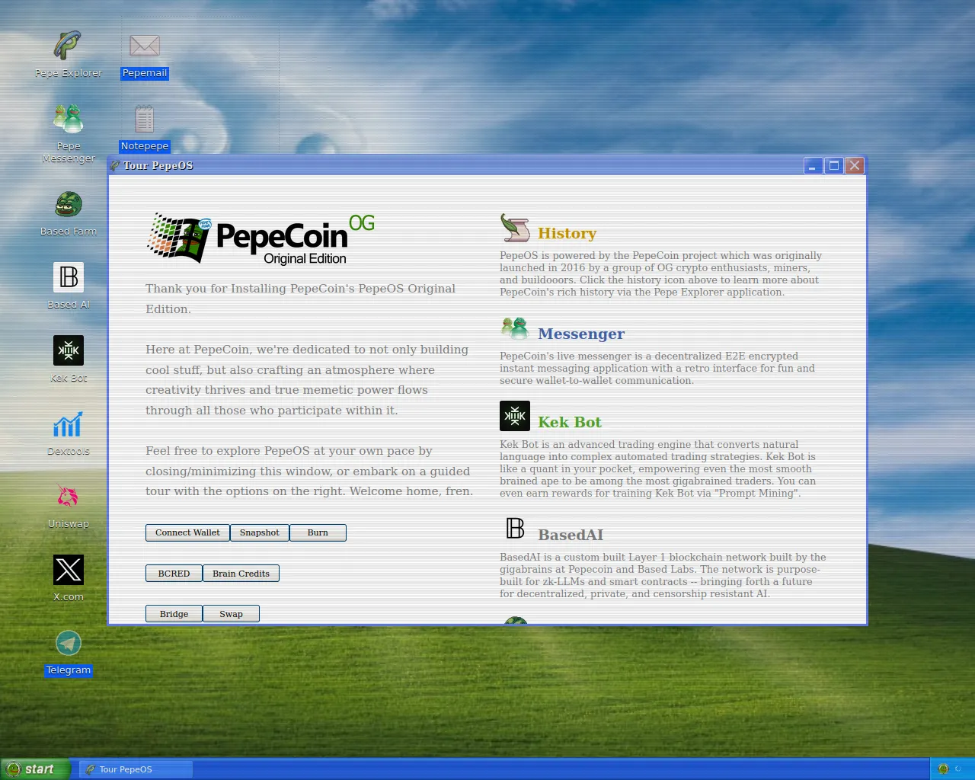Close the Tour PepeOS window
Image resolution: width=975 pixels, height=780 pixels.
(x=855, y=165)
